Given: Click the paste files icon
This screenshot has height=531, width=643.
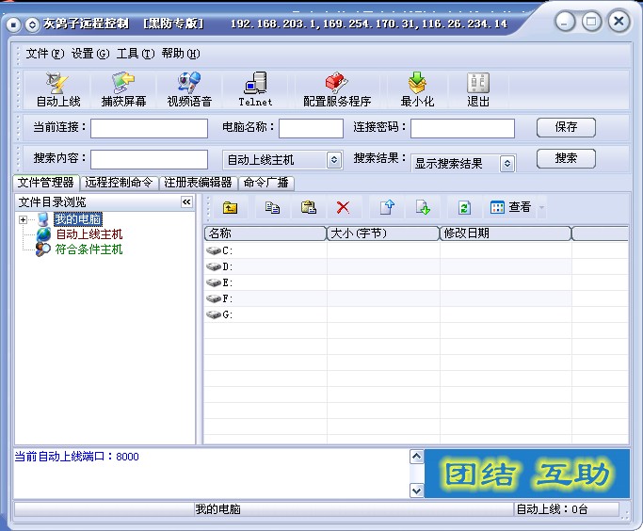Looking at the screenshot, I should click(x=309, y=207).
